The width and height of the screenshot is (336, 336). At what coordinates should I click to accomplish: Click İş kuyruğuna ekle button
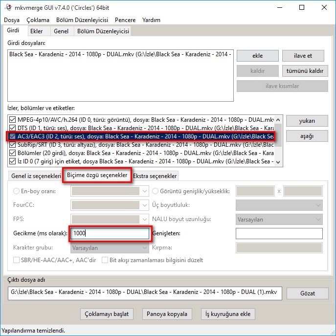click(x=228, y=314)
